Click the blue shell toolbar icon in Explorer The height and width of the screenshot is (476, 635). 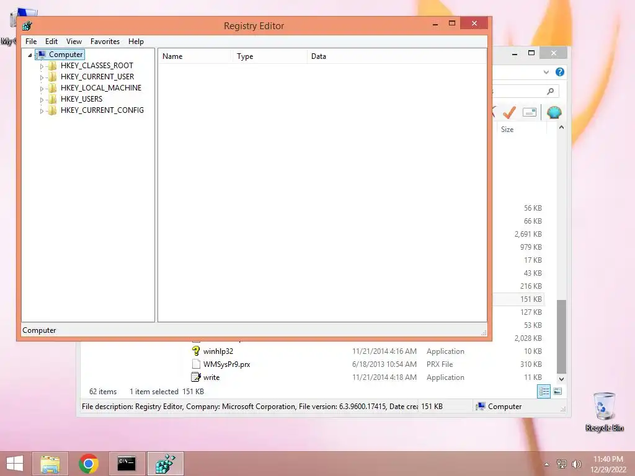pyautogui.click(x=554, y=112)
